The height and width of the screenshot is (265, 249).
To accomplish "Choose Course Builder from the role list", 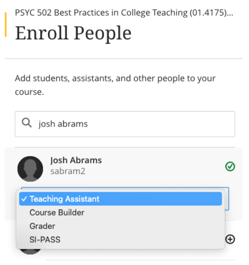I will click(x=57, y=213).
